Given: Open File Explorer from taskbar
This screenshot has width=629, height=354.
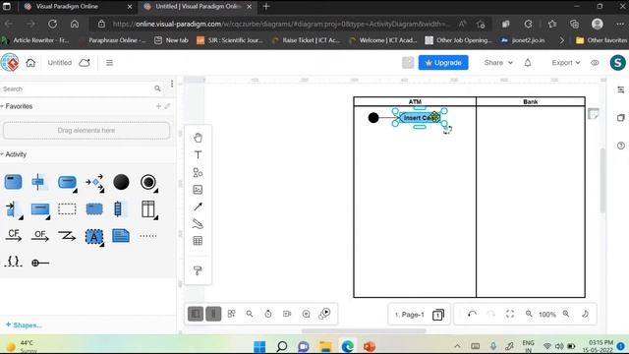Looking at the screenshot, I should (325, 346).
